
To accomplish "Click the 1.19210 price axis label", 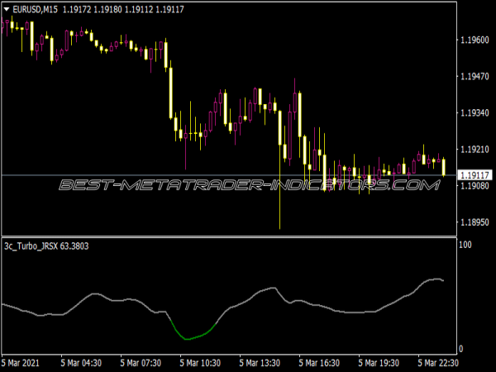I will (474, 150).
